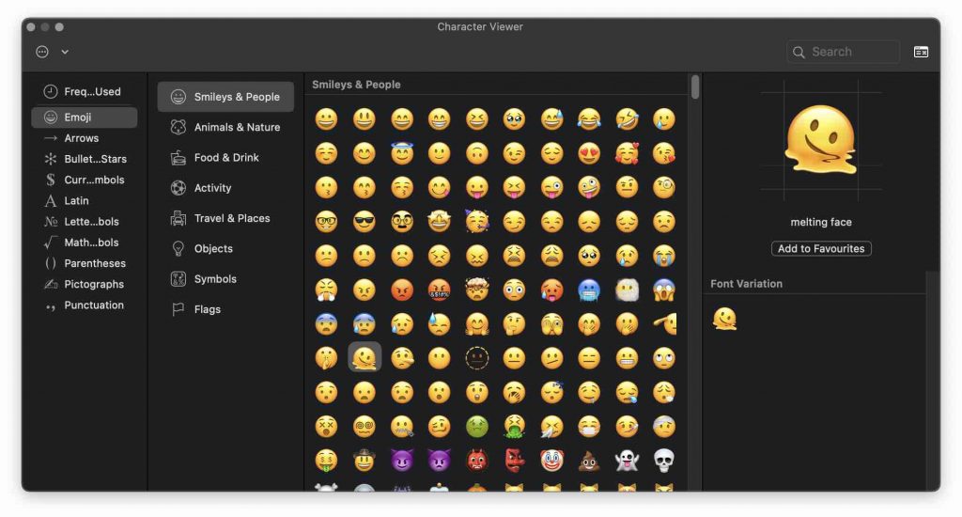Open the Punctuation category
Screen dimensions: 962x517
tap(84, 305)
